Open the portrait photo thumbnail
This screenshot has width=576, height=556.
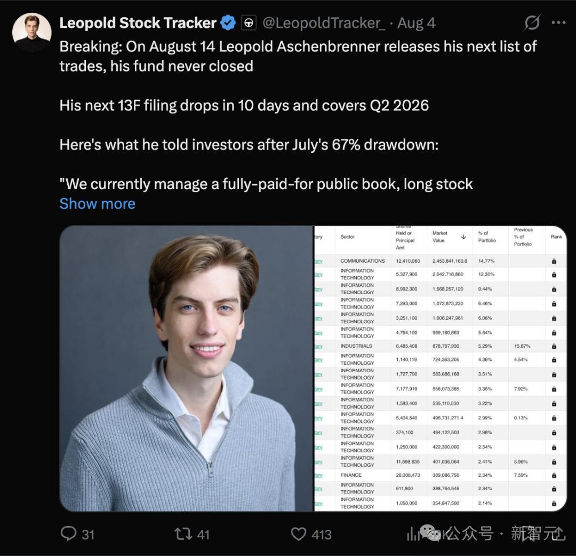(x=186, y=369)
